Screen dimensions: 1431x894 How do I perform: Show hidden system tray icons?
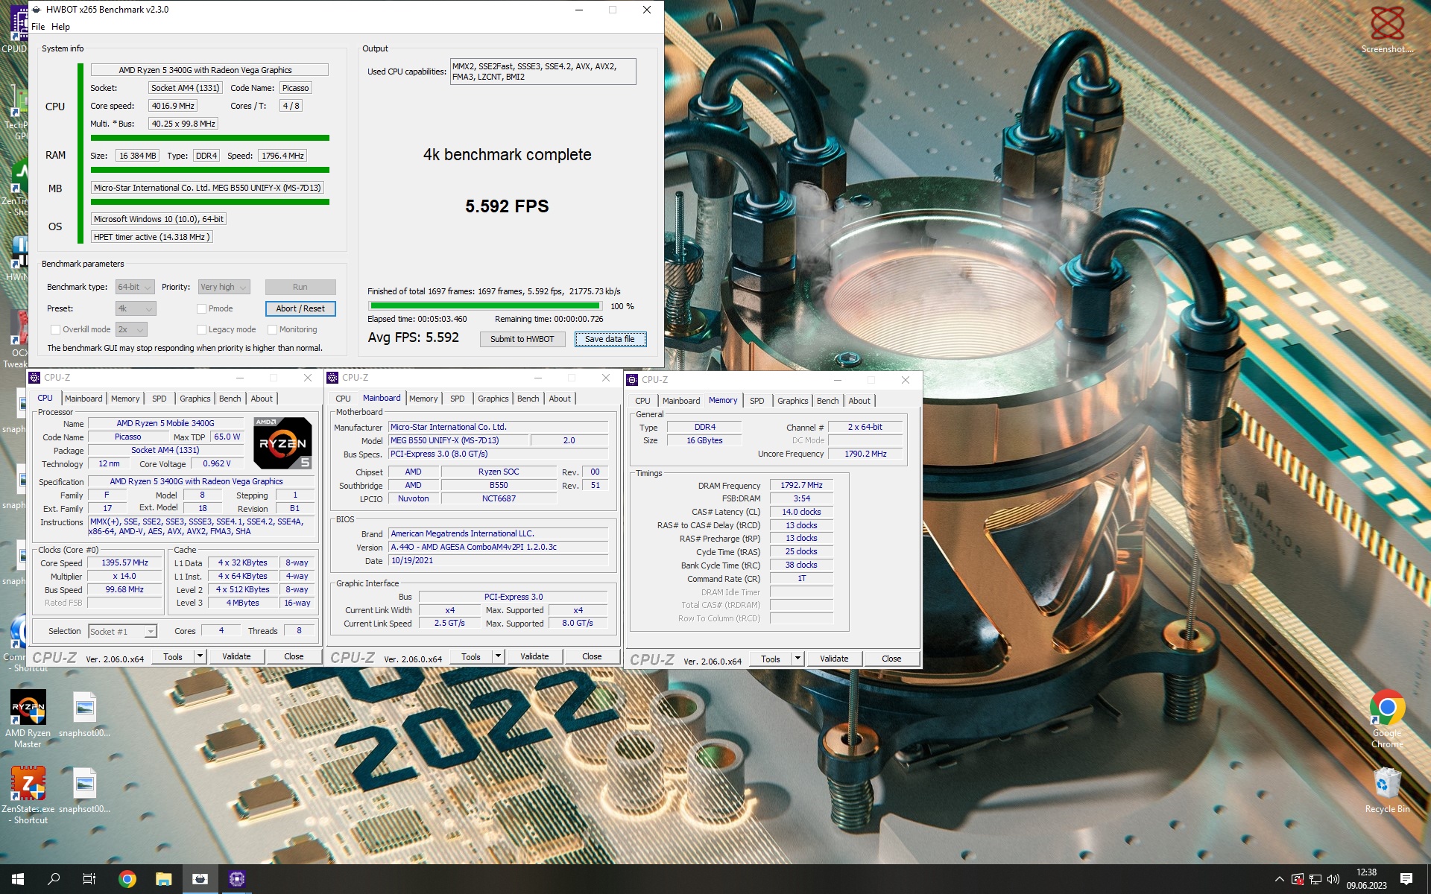pyautogui.click(x=1279, y=879)
